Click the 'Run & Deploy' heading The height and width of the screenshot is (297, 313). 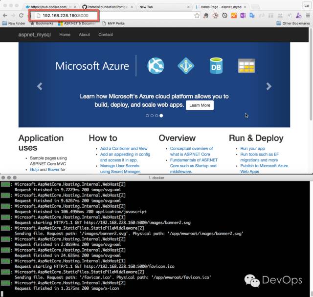(256, 138)
